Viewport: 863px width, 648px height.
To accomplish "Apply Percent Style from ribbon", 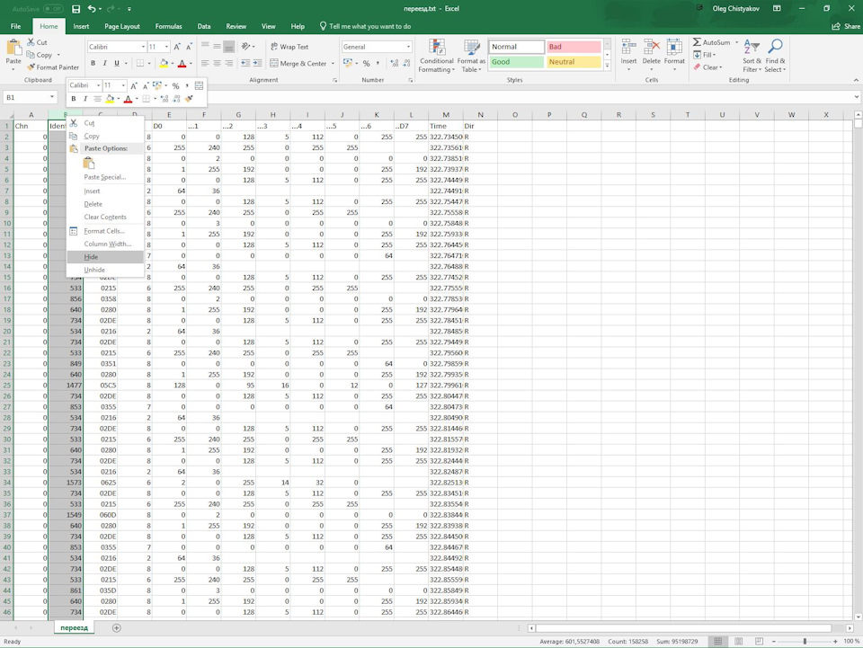I will pos(366,63).
